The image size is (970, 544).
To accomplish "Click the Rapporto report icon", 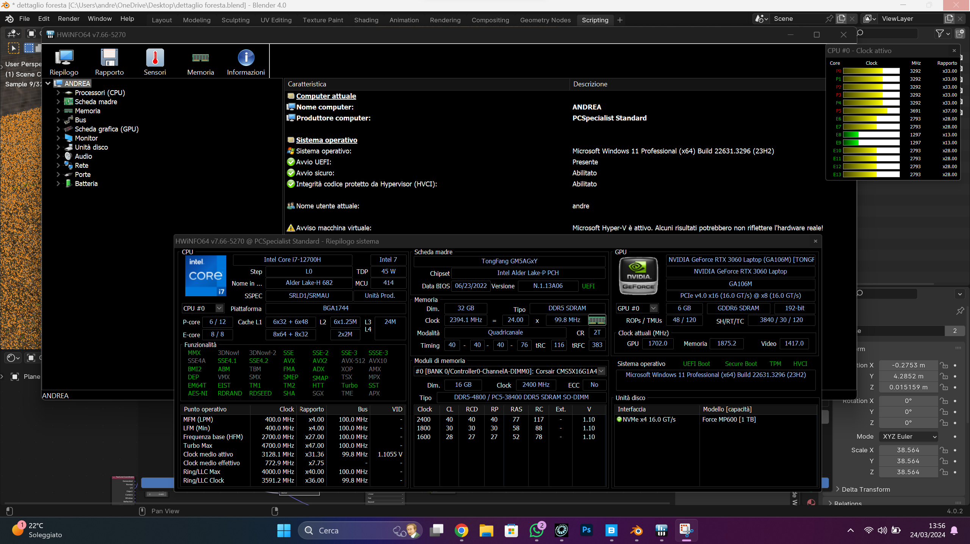I will coord(110,62).
